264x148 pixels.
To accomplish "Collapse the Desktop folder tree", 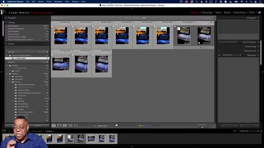I will pos(7,65).
